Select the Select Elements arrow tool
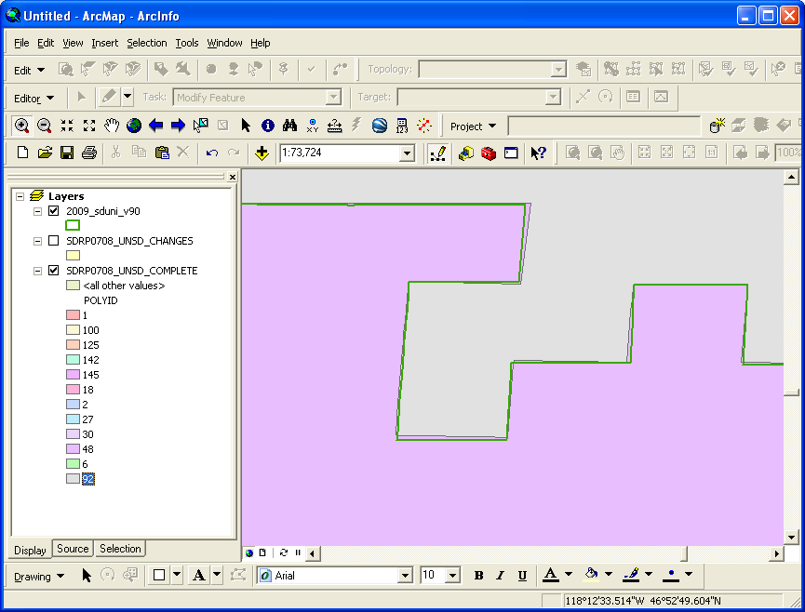This screenshot has width=805, height=612. [246, 126]
